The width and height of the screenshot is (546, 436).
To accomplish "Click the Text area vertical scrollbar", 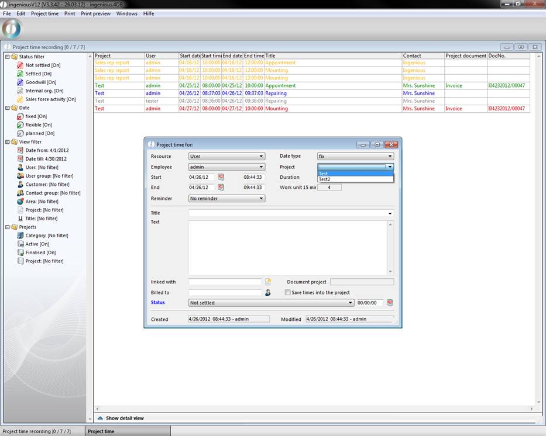I will click(x=390, y=247).
